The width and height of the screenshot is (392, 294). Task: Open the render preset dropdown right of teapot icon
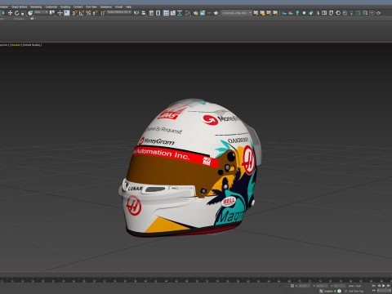point(237,13)
